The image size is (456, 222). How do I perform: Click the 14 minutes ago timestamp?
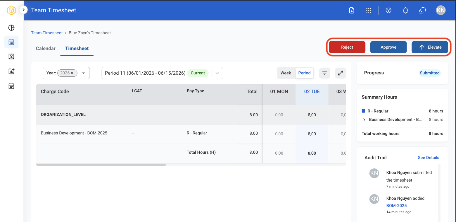tap(399, 212)
